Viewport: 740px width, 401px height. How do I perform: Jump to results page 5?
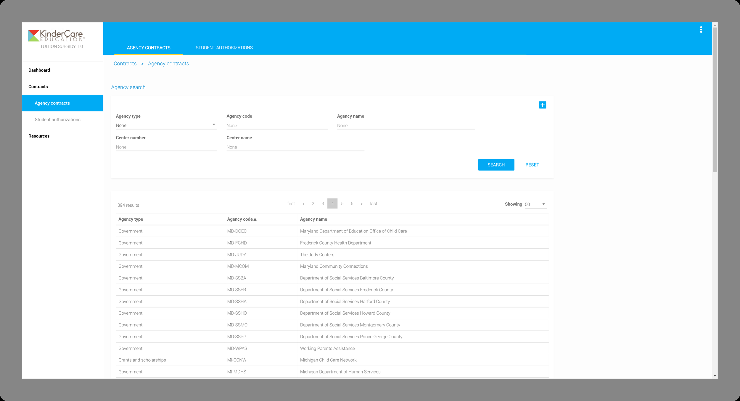342,203
